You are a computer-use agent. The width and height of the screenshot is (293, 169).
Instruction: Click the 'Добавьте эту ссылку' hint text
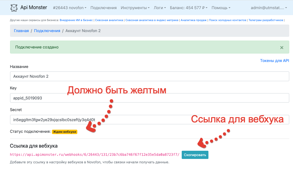pos(90,162)
